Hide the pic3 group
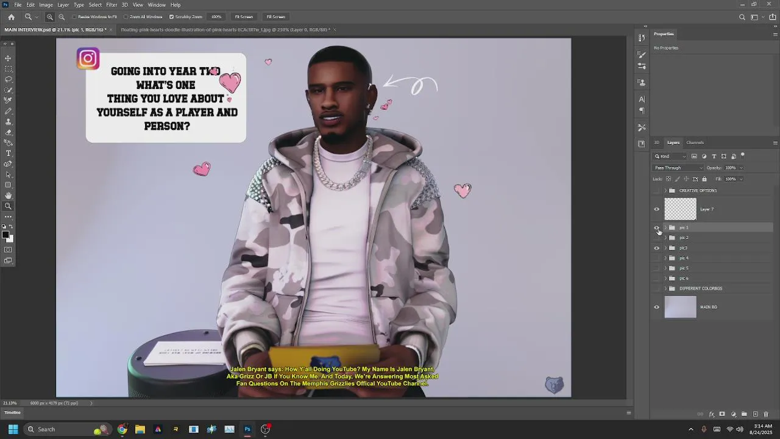This screenshot has width=780, height=439. 656,248
